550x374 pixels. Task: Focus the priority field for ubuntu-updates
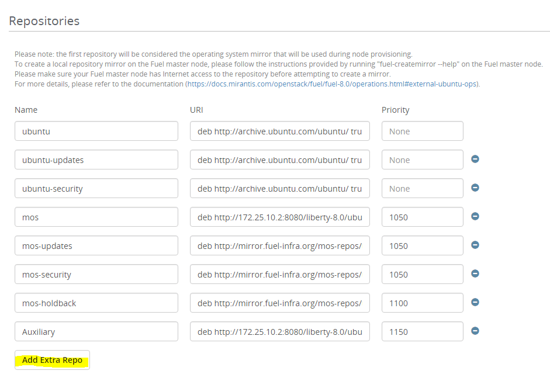(x=422, y=160)
